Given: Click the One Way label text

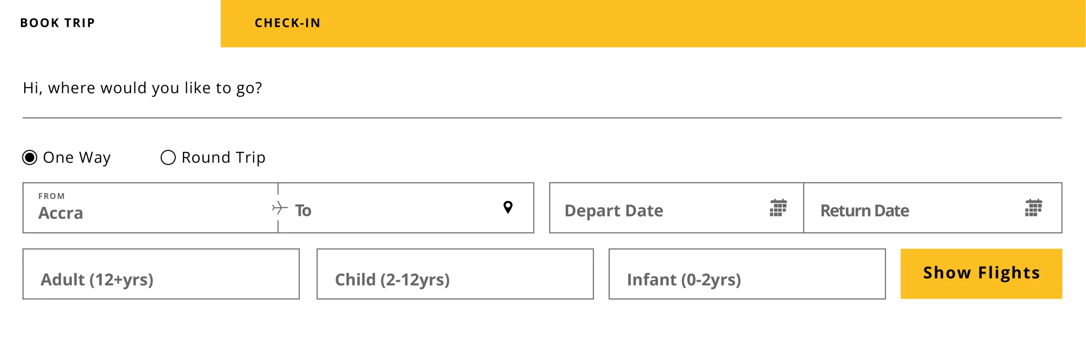Looking at the screenshot, I should click(77, 157).
